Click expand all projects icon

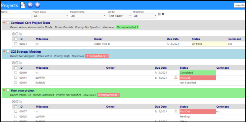159,14
